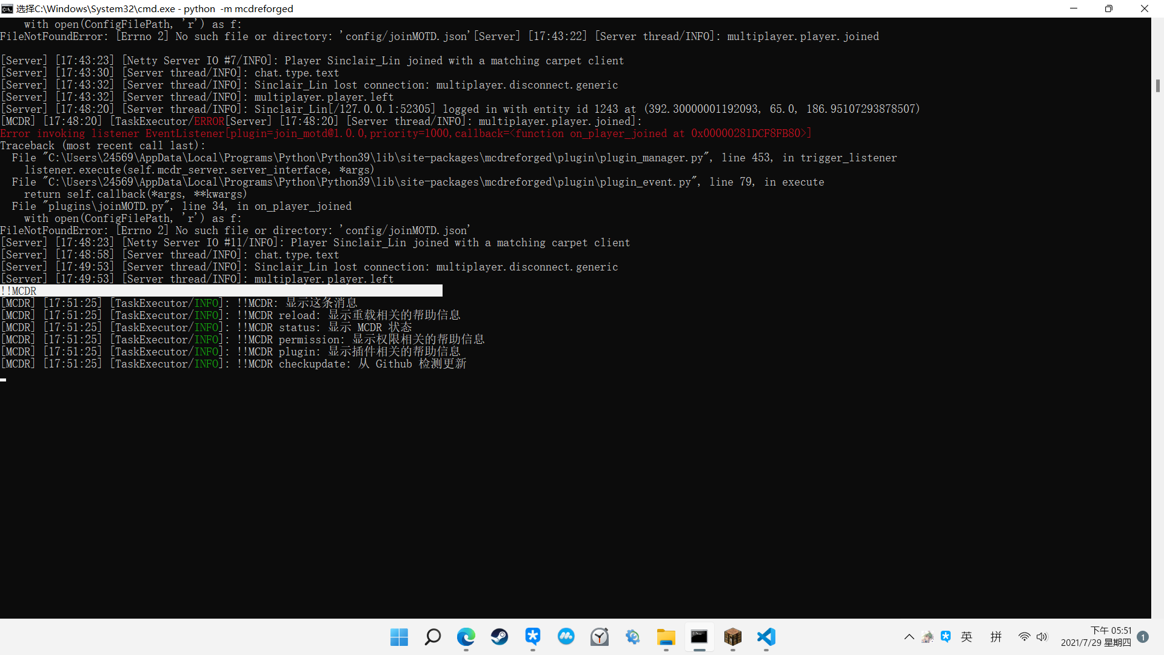Viewport: 1164px width, 655px height.
Task: Open Windows Search from the taskbar
Action: coord(433,637)
